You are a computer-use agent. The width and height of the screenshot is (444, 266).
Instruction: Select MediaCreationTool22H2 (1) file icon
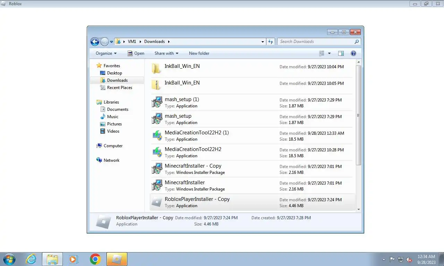157,135
